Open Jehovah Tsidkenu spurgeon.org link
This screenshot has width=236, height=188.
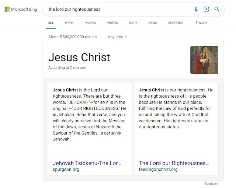[87, 163]
